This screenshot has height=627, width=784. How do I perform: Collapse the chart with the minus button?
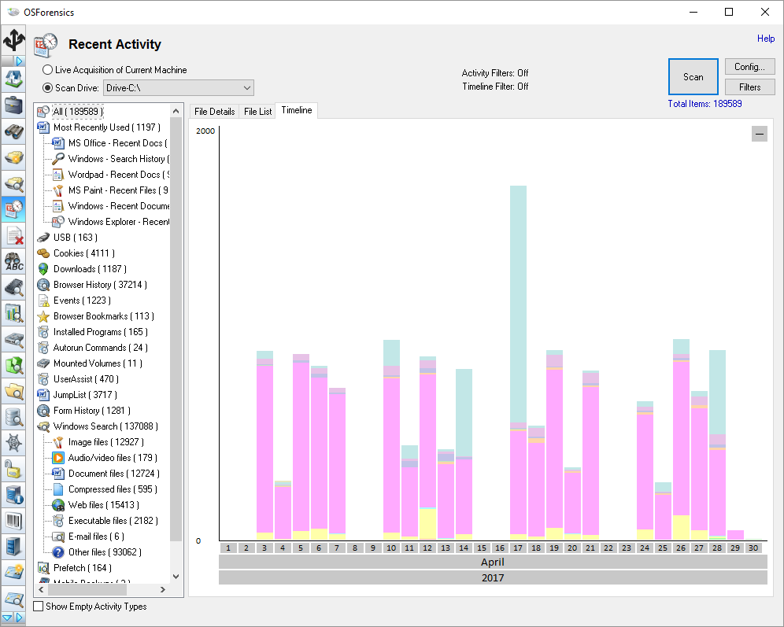tap(760, 134)
